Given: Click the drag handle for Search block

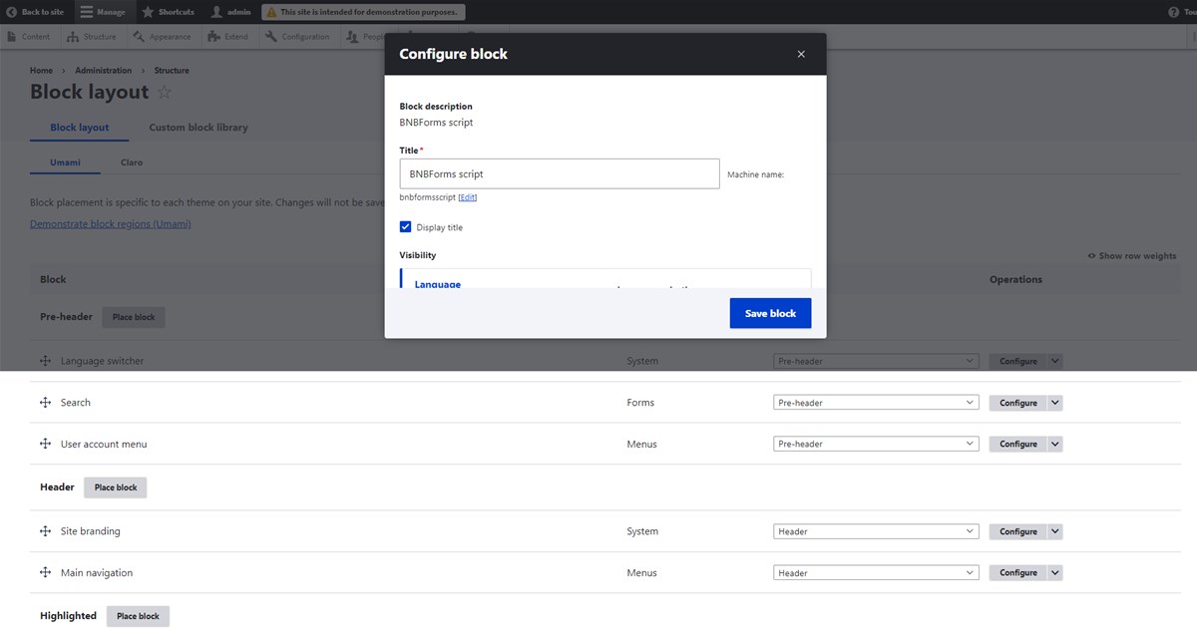Looking at the screenshot, I should (x=45, y=403).
